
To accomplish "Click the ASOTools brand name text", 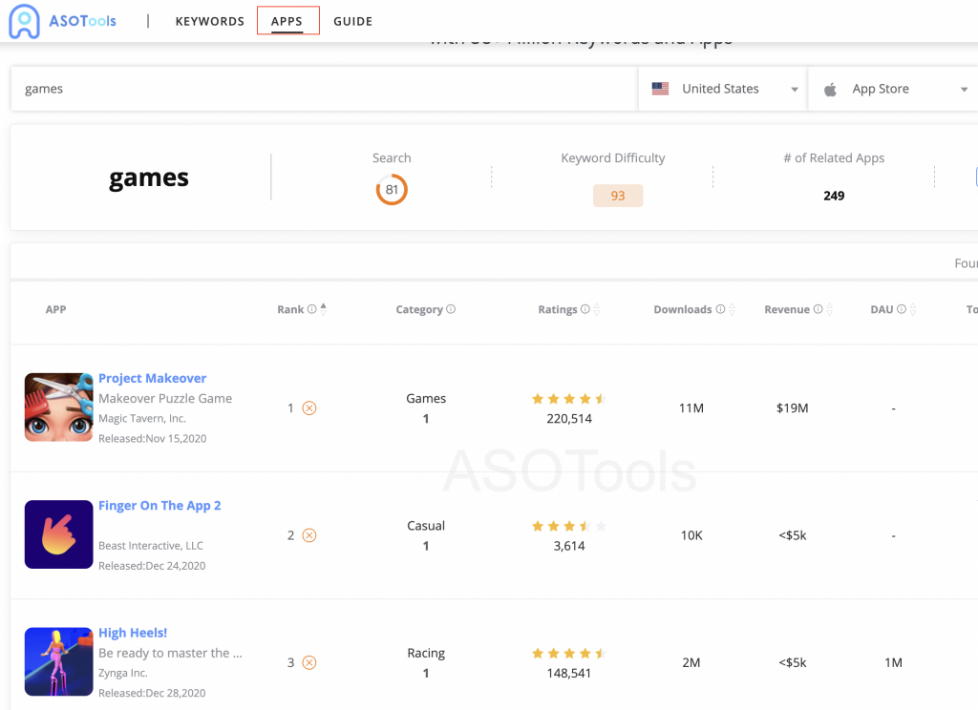I will pyautogui.click(x=83, y=21).
